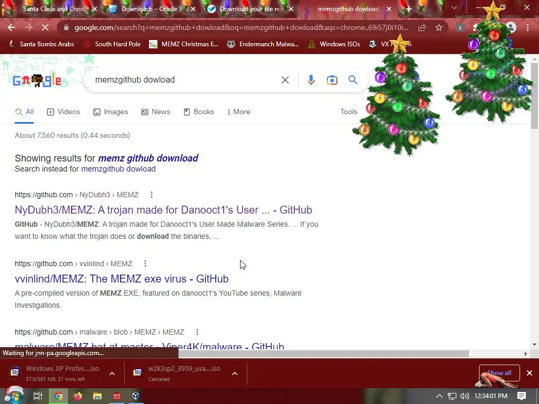
Task: Stop loading the page
Action: (x=45, y=27)
